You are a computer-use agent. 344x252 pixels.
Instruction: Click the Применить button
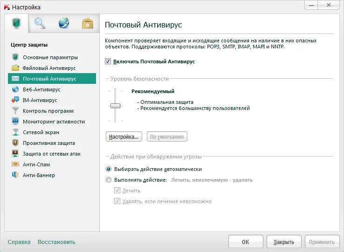(322, 242)
